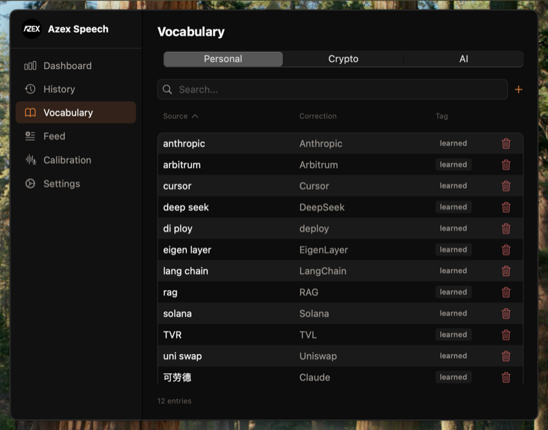Open the Calibration page
The width and height of the screenshot is (548, 430).
(75, 160)
